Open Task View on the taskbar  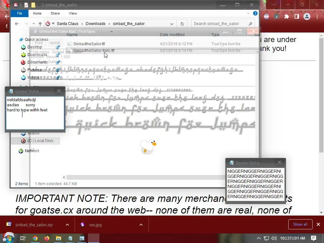click(x=22, y=238)
